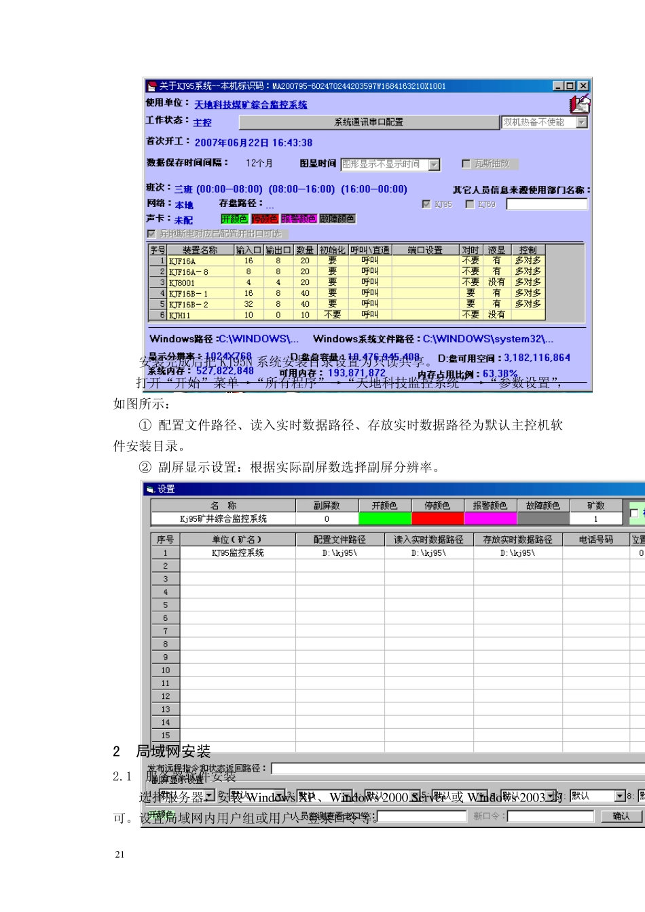
Task: Select the KJF16A device row
Action: 346,261
